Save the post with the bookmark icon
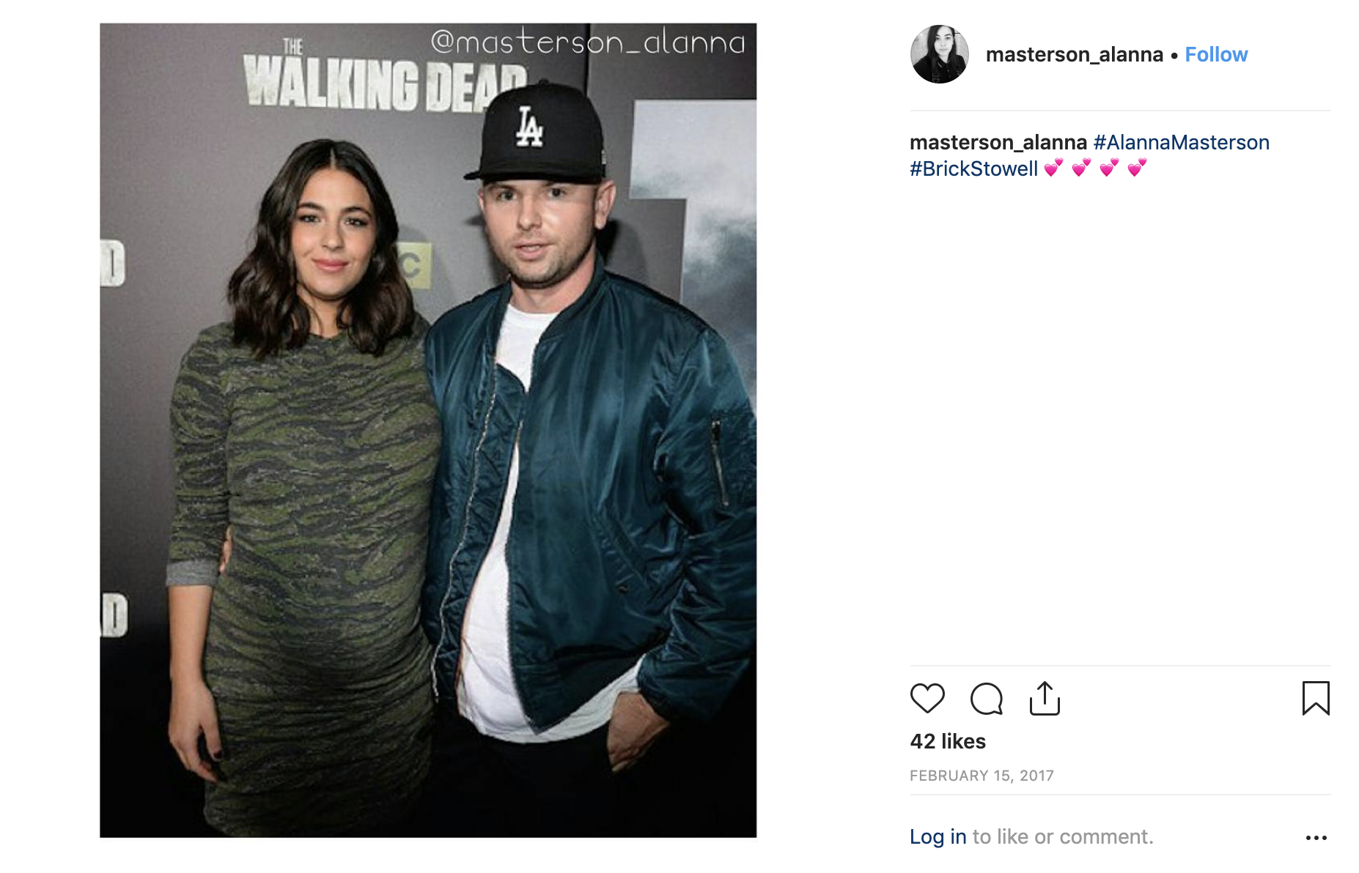This screenshot has height=873, width=1359. click(x=1316, y=698)
